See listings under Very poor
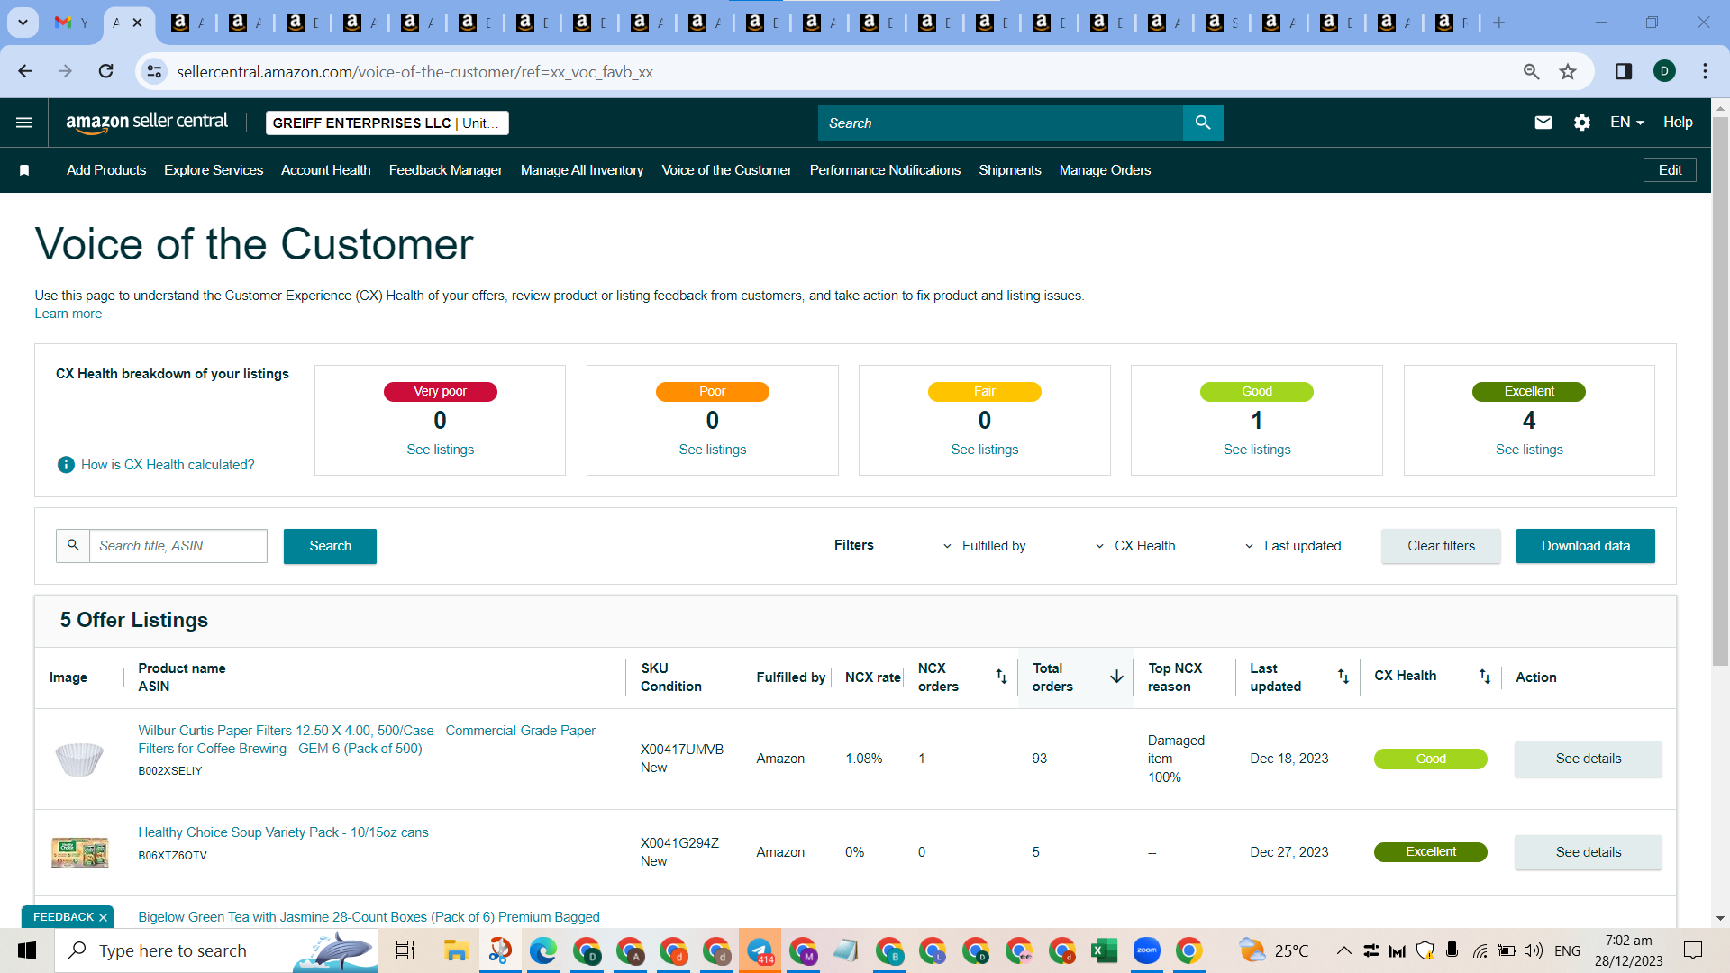This screenshot has width=1730, height=973. coord(441,450)
